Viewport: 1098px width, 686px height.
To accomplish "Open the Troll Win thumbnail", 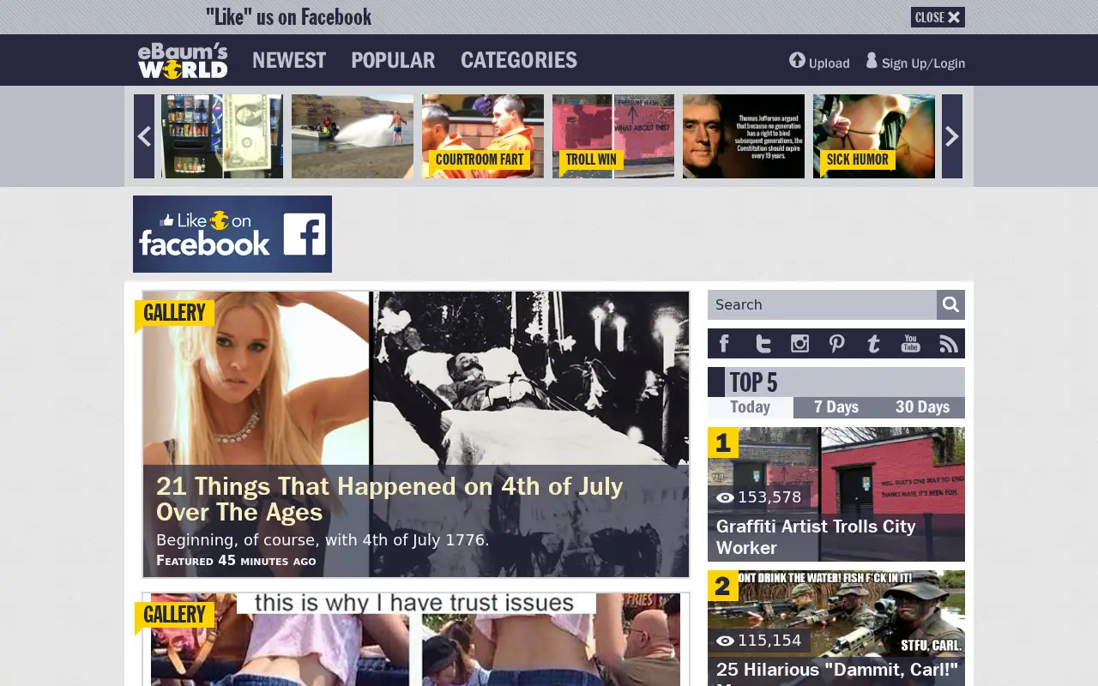I will point(613,136).
